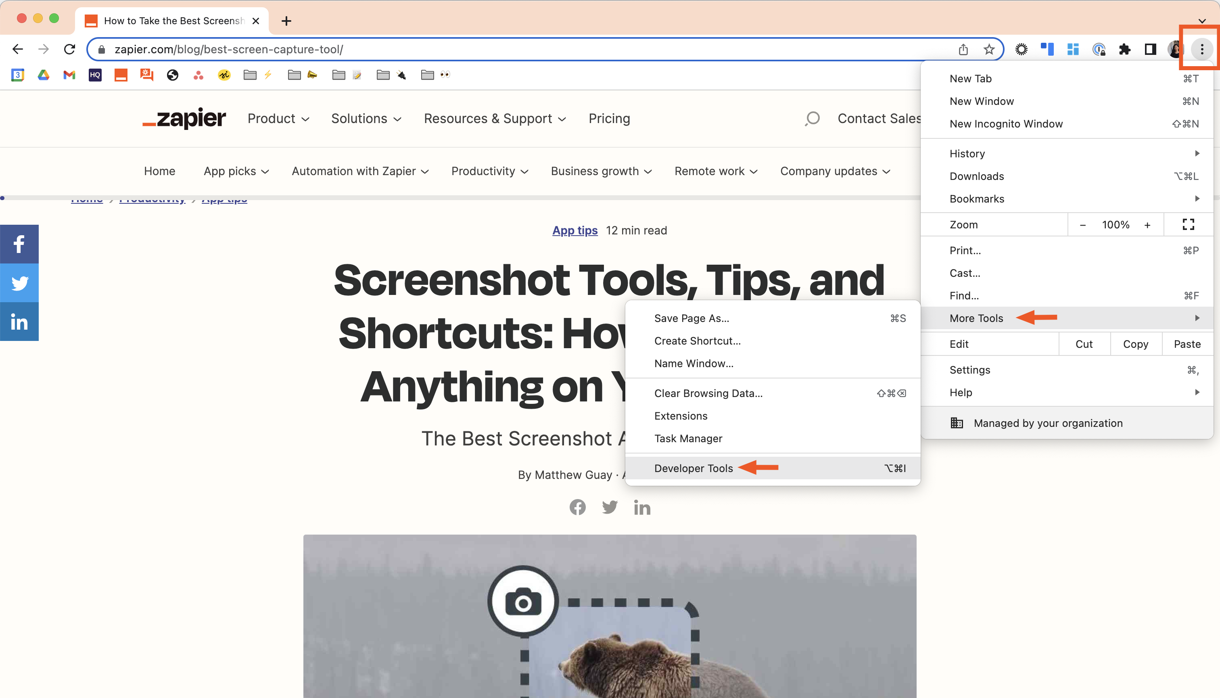Click the Save Page As option
The height and width of the screenshot is (698, 1220).
point(691,318)
